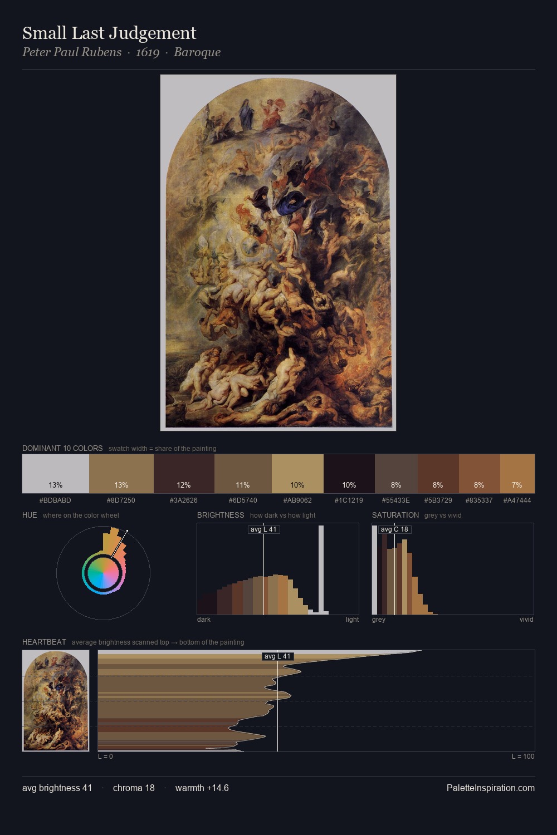Click the HUE section heading
Image resolution: width=557 pixels, height=835 pixels.
click(x=30, y=515)
